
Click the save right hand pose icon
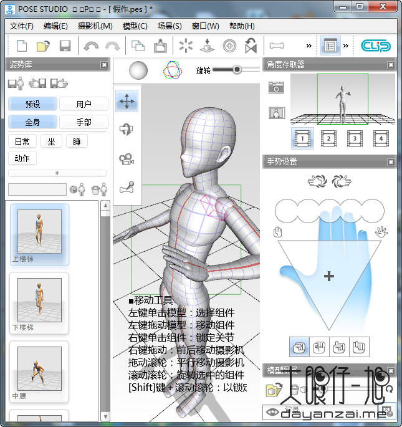click(x=59, y=84)
